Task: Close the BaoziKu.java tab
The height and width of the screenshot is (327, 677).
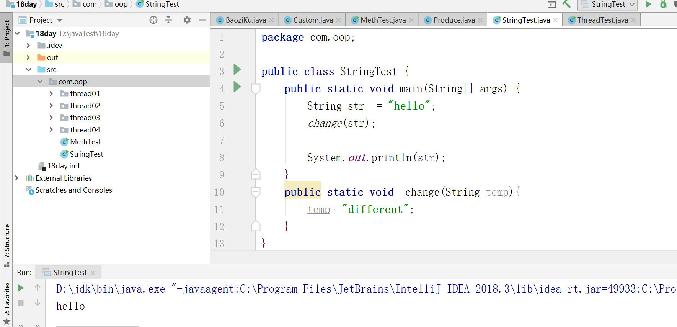Action: point(271,20)
